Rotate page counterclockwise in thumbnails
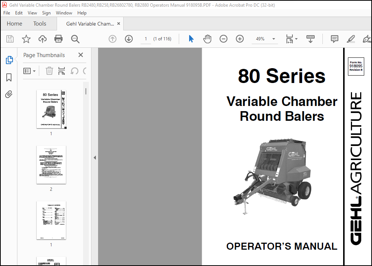 [74, 71]
